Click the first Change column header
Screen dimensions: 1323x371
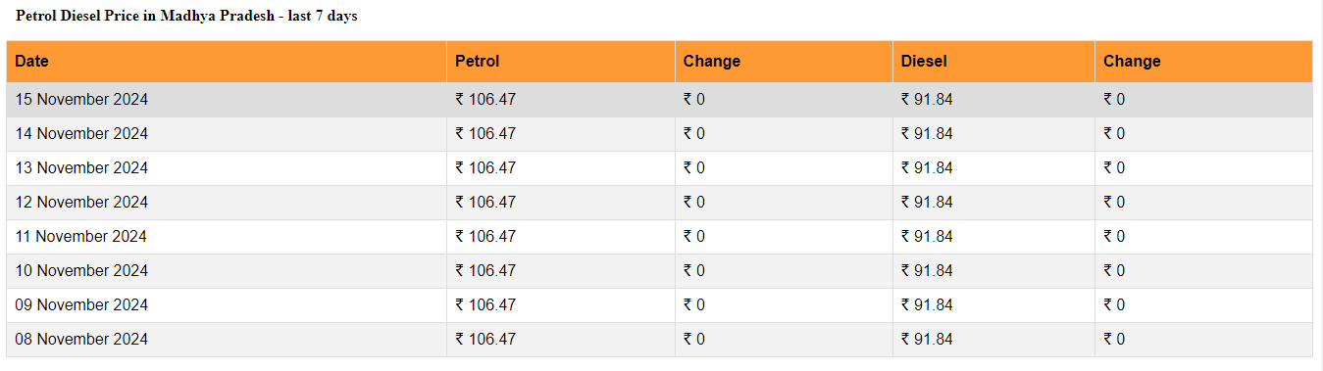(x=784, y=61)
